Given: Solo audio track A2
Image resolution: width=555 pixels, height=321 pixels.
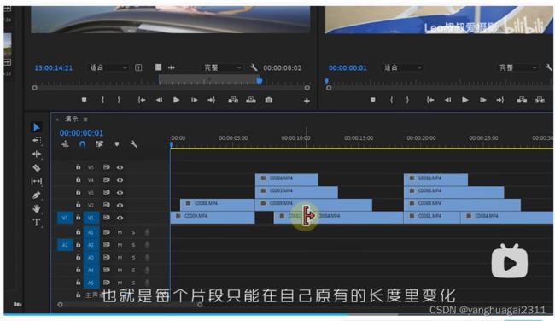Looking at the screenshot, I should [133, 245].
